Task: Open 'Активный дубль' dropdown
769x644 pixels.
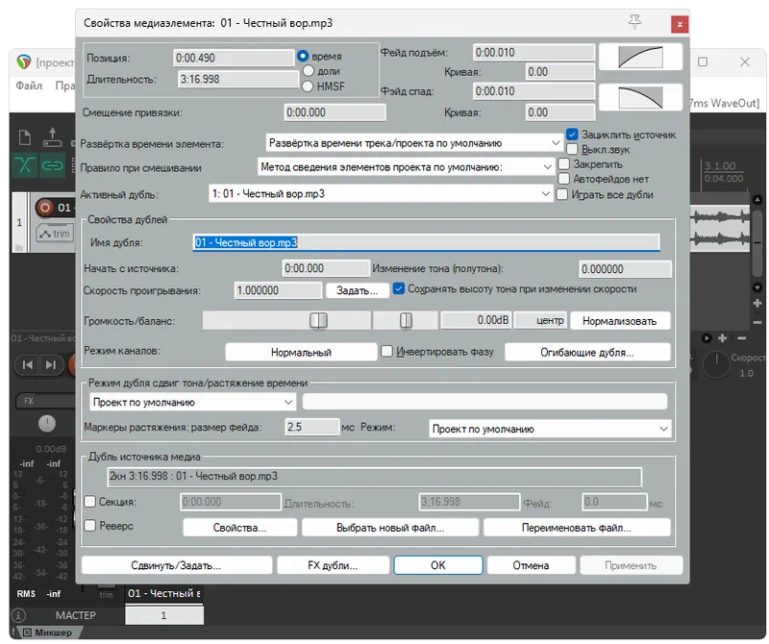Action: 381,194
